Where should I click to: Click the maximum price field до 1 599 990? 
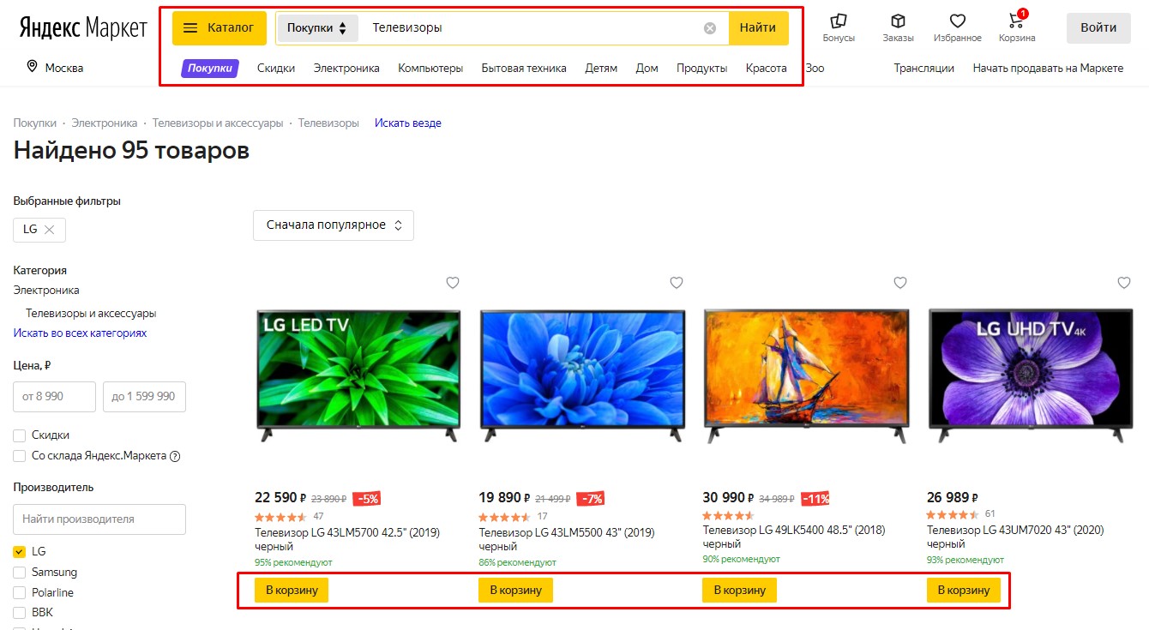point(144,397)
